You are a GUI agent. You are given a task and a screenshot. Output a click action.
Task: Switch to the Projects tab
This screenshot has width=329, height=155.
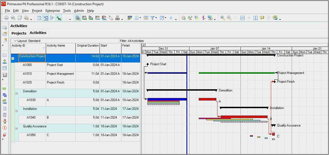[x=19, y=33]
